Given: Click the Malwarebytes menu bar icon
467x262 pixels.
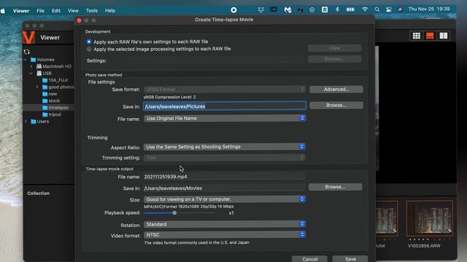Looking at the screenshot, I should click(x=287, y=9).
